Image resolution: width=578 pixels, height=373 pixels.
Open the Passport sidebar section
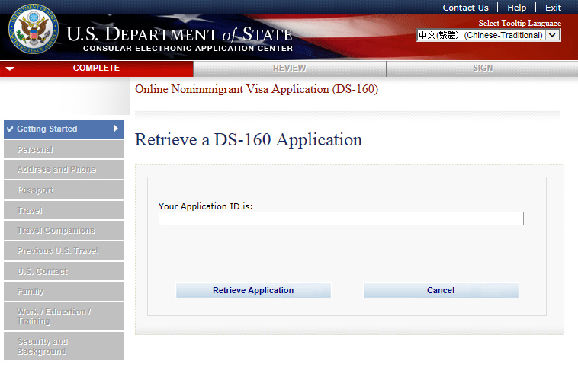coord(64,190)
